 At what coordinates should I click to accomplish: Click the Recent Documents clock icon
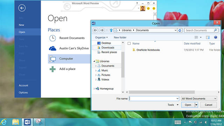pos(52,38)
